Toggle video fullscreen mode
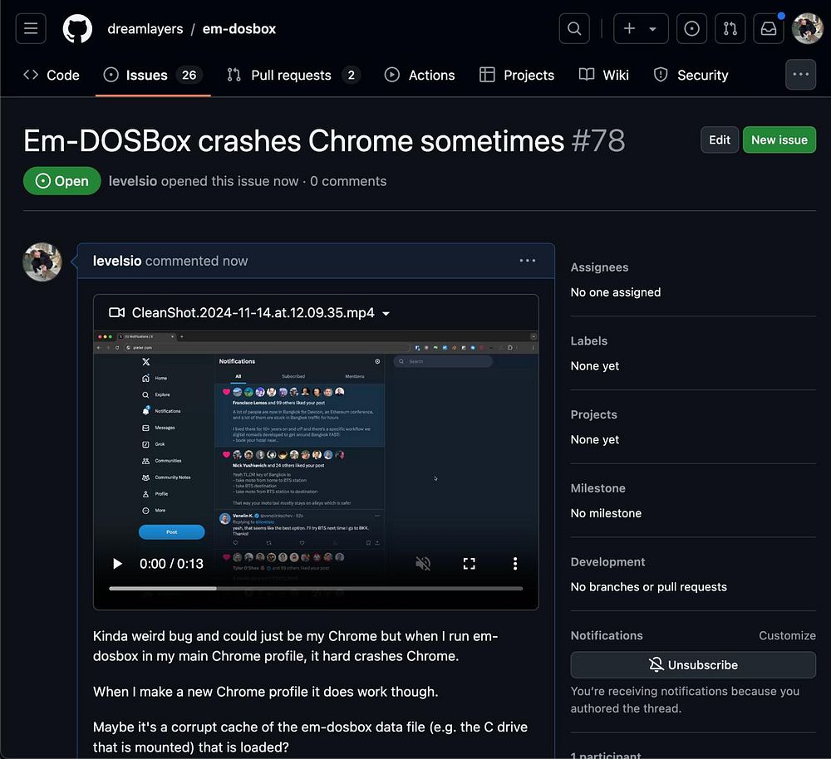 [469, 564]
